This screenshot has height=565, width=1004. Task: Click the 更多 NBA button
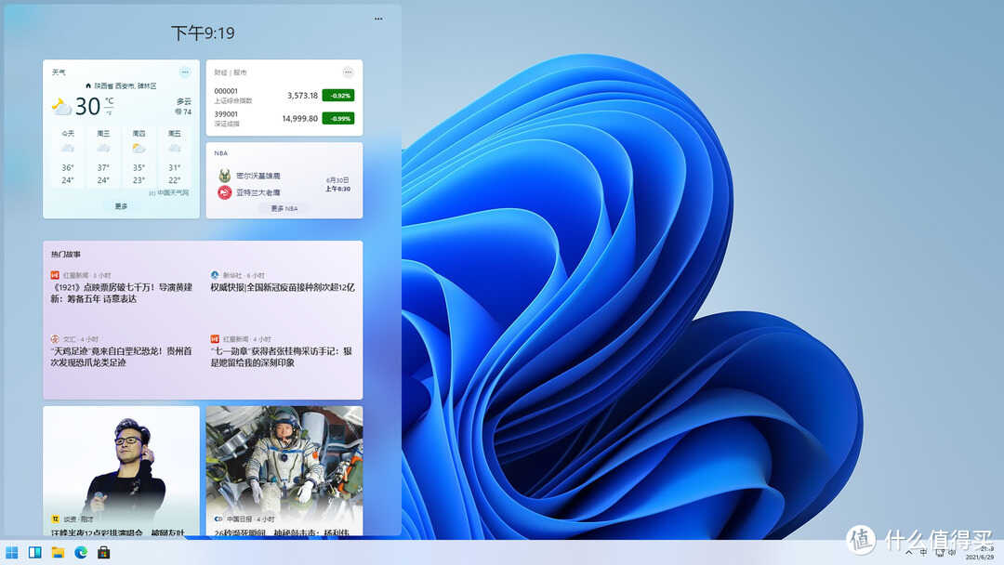coord(284,209)
